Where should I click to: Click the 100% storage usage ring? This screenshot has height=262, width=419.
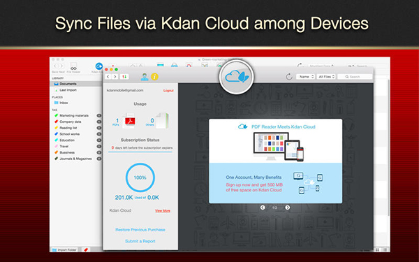coord(140,177)
